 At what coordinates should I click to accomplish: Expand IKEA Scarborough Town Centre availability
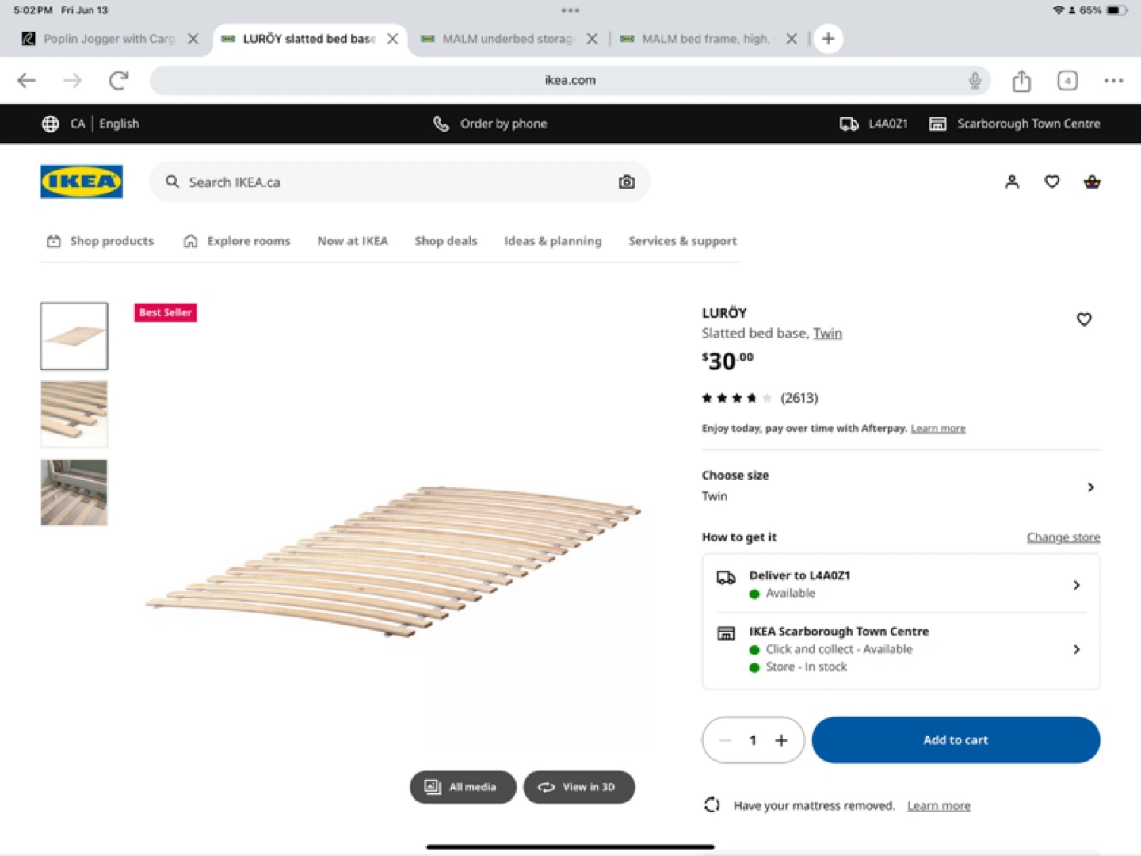pos(900,649)
